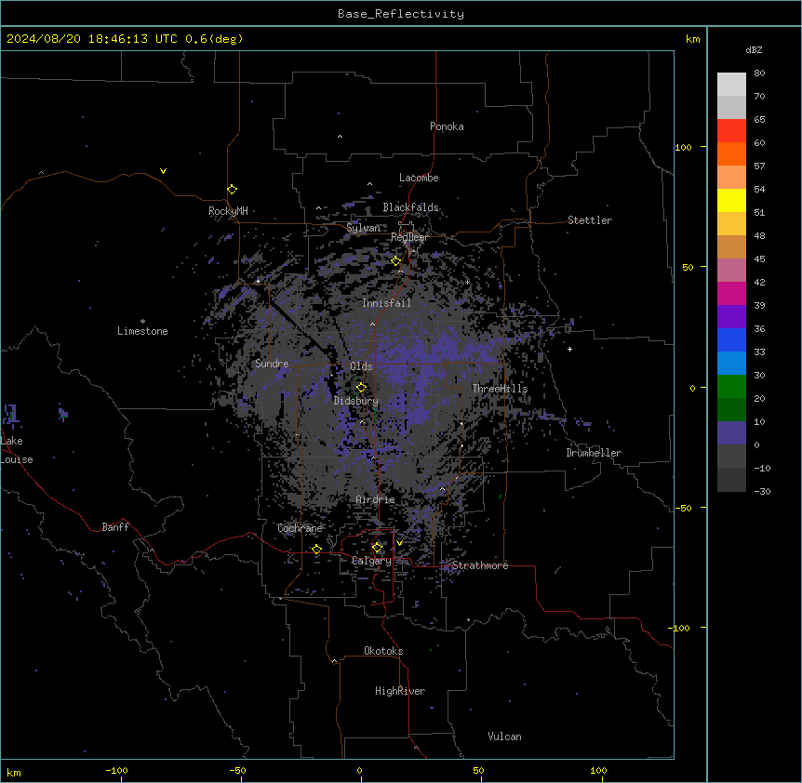
Task: Click the Airdrie city label
Action: (x=376, y=499)
